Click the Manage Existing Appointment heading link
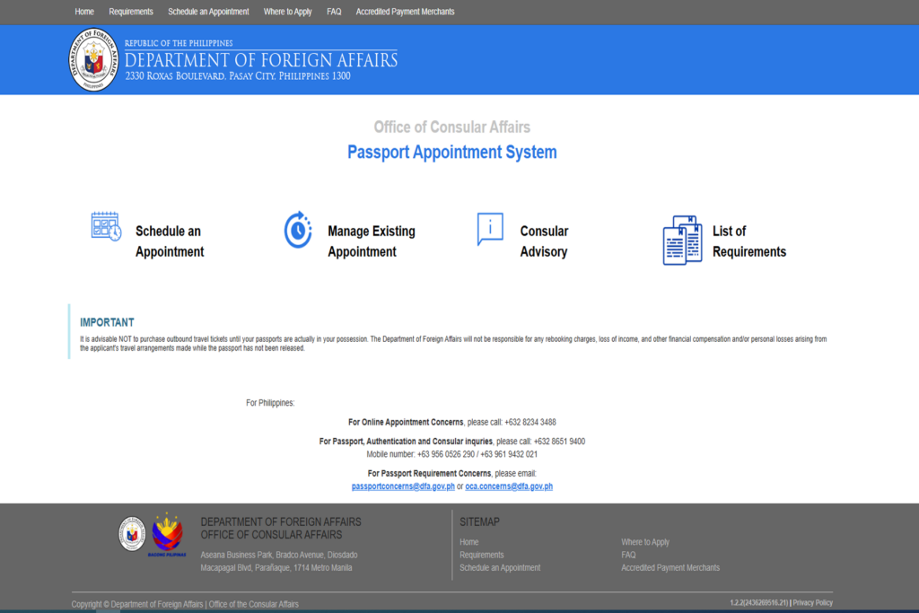The width and height of the screenshot is (919, 613). point(372,241)
